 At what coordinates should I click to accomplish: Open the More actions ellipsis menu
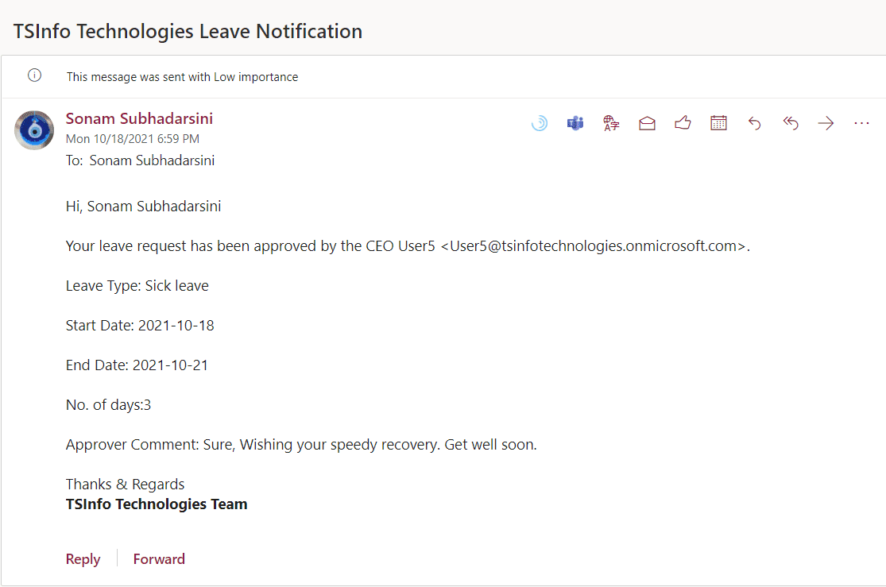coord(862,123)
